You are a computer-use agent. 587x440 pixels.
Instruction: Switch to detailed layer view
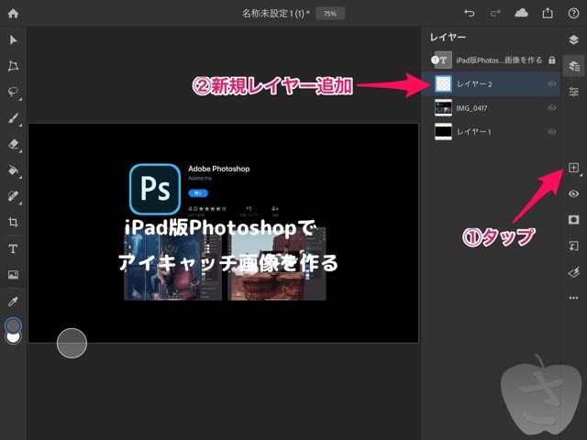pos(573,66)
